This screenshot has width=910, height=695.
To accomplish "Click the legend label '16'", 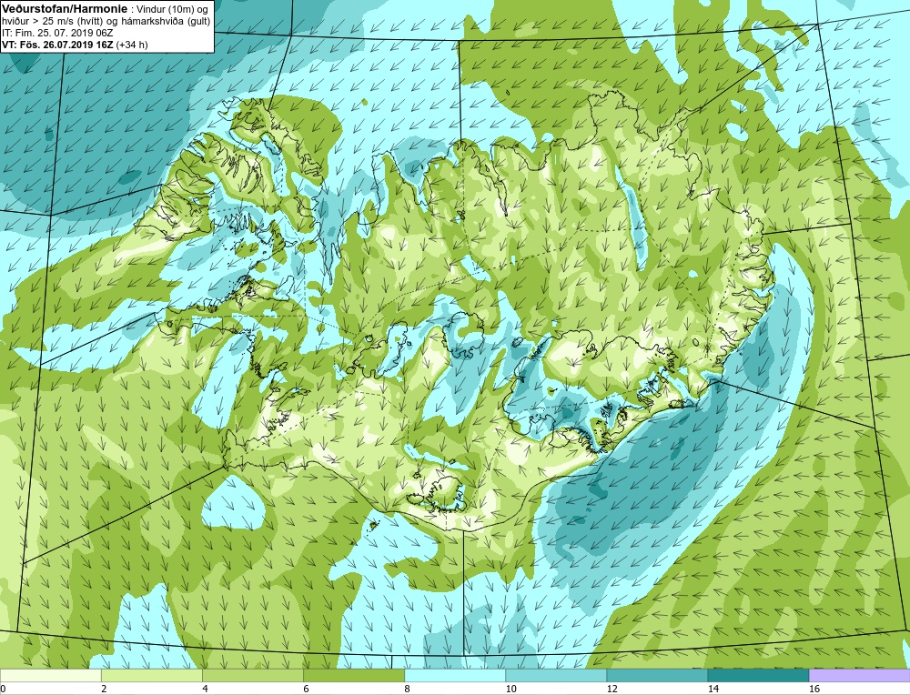I will point(814,689).
